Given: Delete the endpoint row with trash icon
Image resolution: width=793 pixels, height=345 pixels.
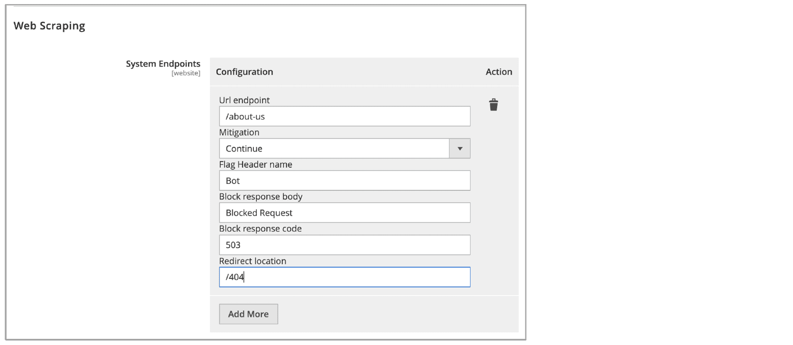Looking at the screenshot, I should pos(493,105).
